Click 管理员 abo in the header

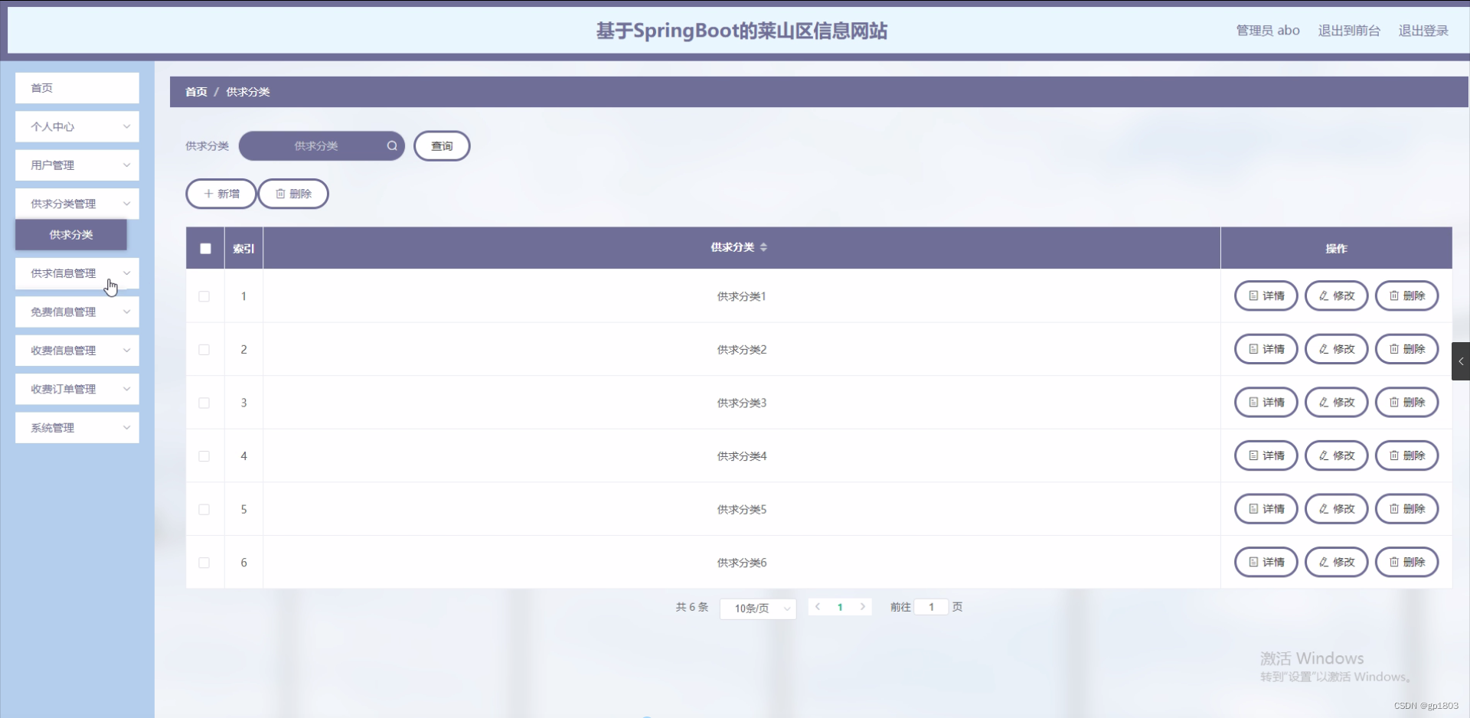tap(1268, 31)
